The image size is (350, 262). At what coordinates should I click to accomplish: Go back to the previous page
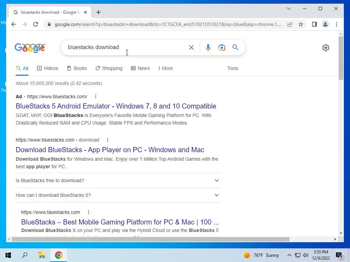click(x=14, y=24)
